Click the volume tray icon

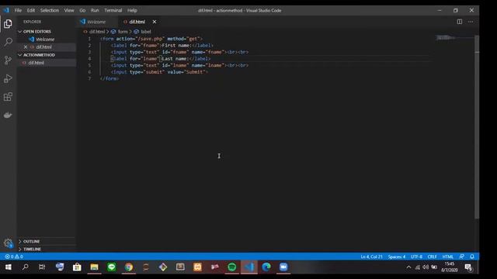click(x=426, y=267)
